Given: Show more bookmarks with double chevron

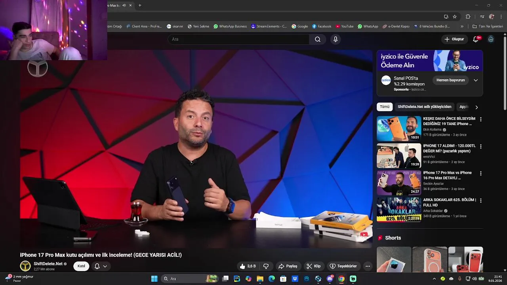Looking at the screenshot, I should [x=462, y=27].
